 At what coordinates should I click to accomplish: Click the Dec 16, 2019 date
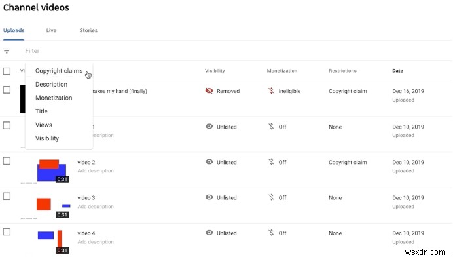[408, 91]
